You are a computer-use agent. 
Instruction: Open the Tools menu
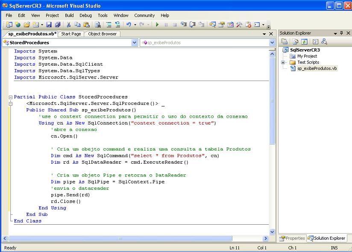(103, 15)
